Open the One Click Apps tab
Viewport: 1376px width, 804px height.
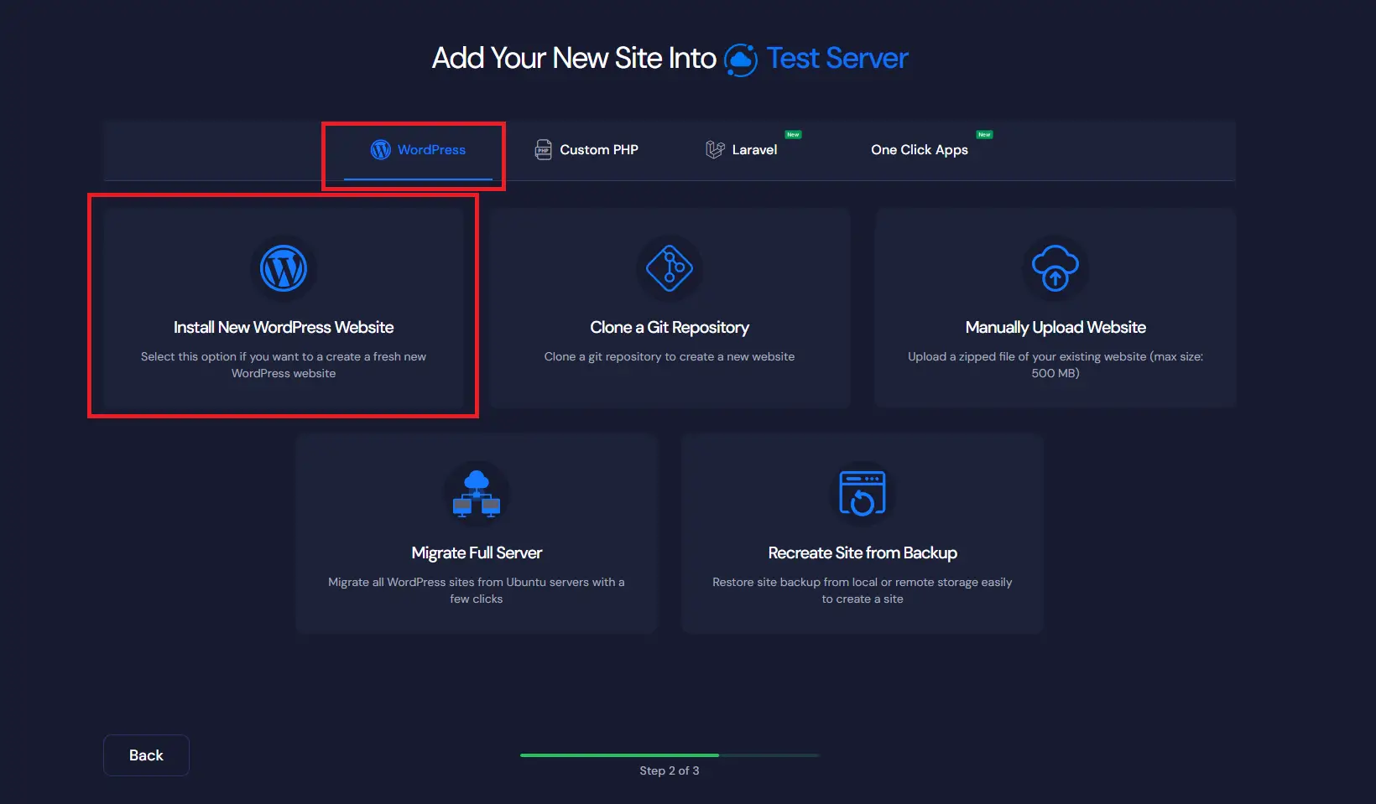920,150
